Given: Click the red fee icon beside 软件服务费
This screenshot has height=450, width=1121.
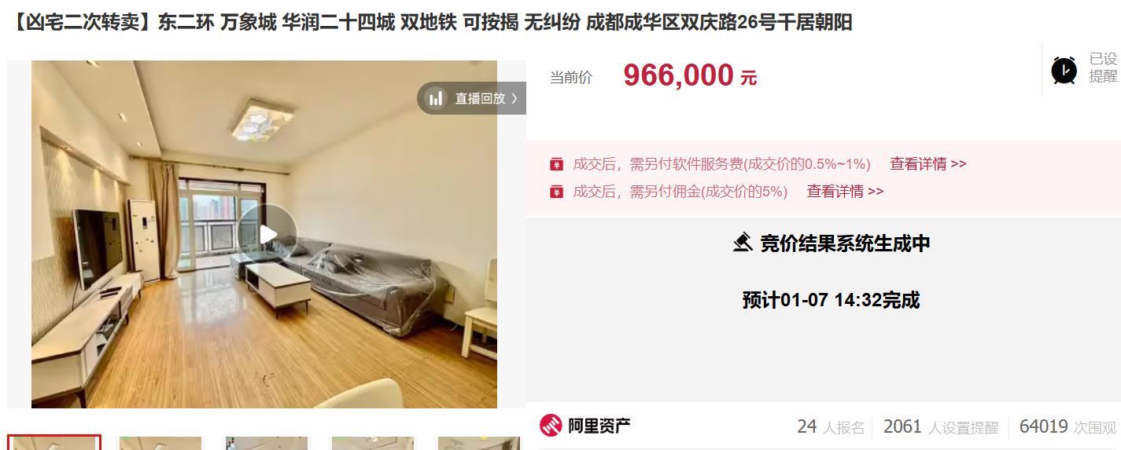Looking at the screenshot, I should tap(556, 164).
